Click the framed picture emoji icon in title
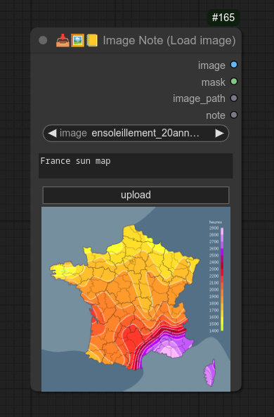This screenshot has height=417, width=274. coord(77,40)
